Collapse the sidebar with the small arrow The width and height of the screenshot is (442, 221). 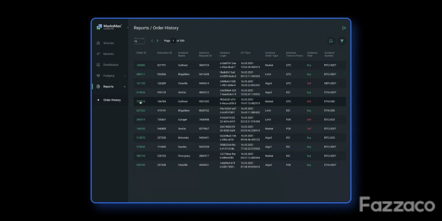click(x=128, y=27)
